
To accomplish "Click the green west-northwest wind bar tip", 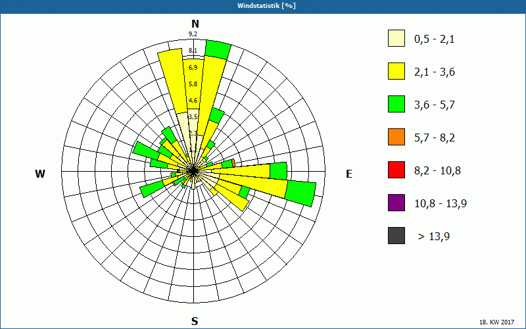I will click(x=146, y=150).
